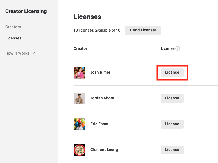Screen dimensions: 218x163
Task: License Josh Rimer's content
Action: 172,72
